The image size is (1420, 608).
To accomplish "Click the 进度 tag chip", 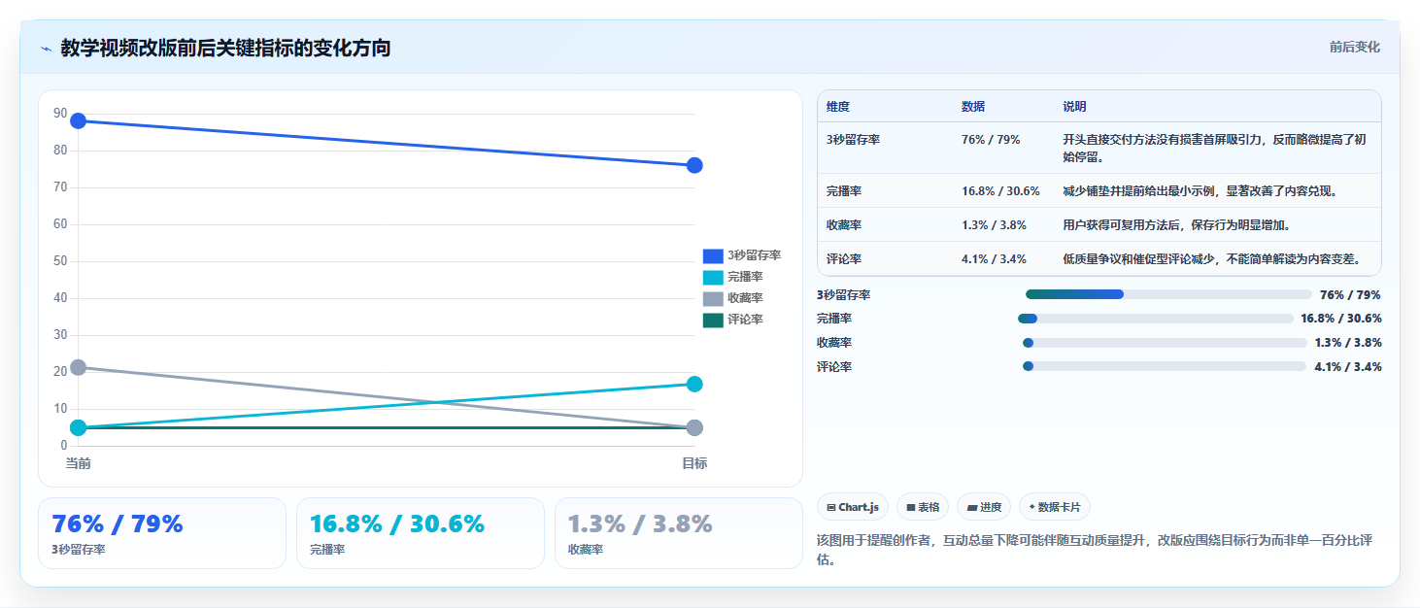I will tap(984, 507).
